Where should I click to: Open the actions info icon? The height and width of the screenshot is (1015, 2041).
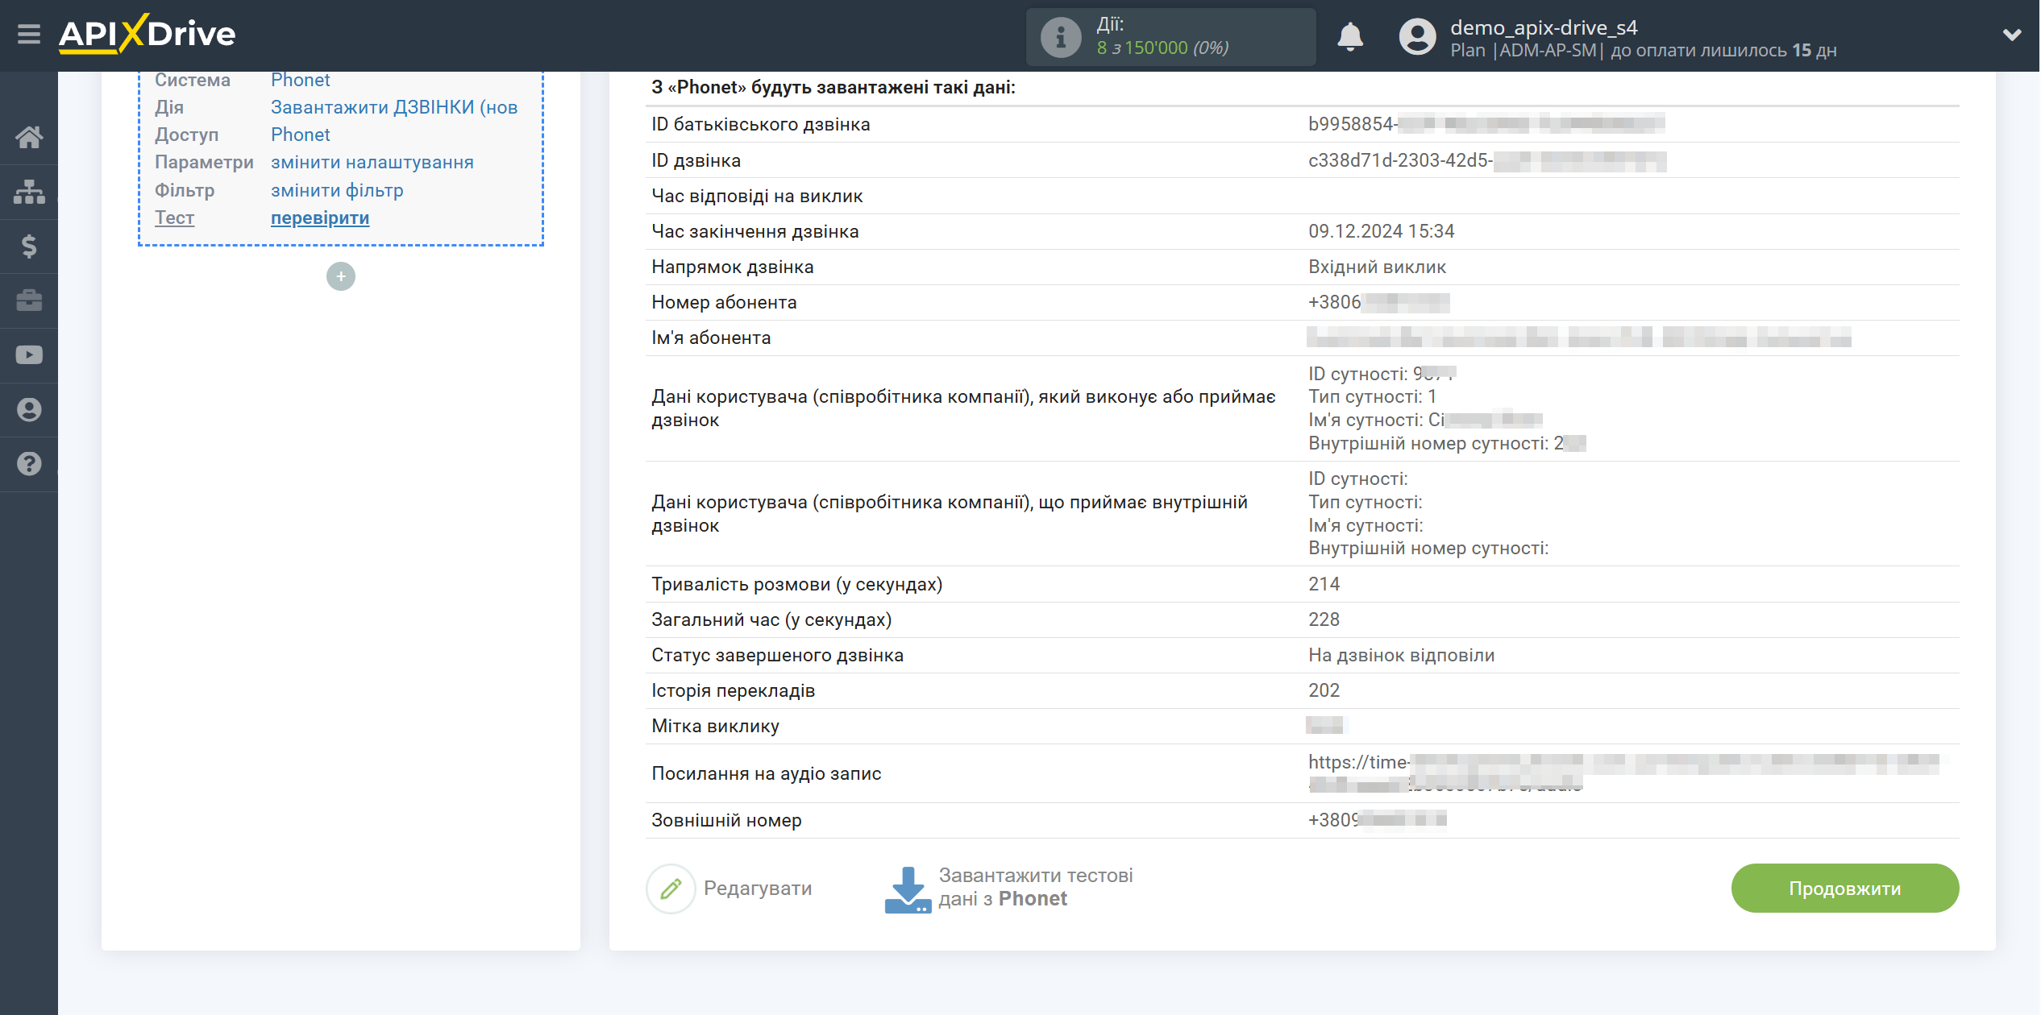pos(1061,36)
